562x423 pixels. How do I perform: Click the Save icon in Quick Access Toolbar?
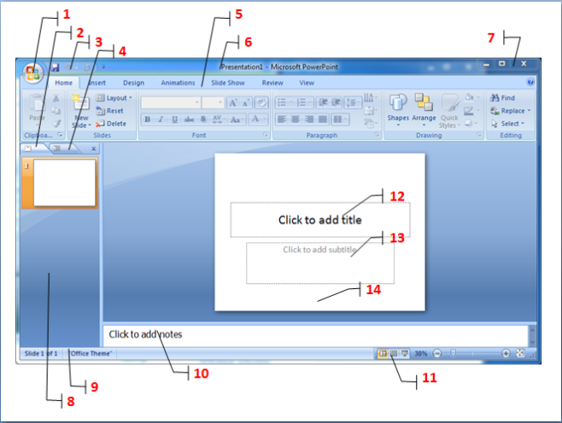(x=56, y=66)
